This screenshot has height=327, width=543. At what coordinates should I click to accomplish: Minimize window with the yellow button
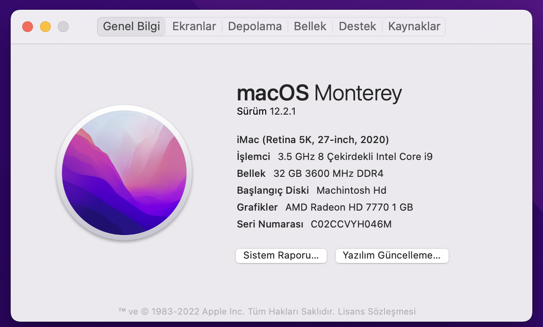click(45, 27)
